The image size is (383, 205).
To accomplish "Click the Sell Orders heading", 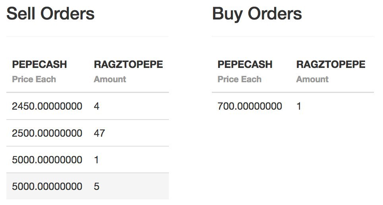I will coord(50,14).
